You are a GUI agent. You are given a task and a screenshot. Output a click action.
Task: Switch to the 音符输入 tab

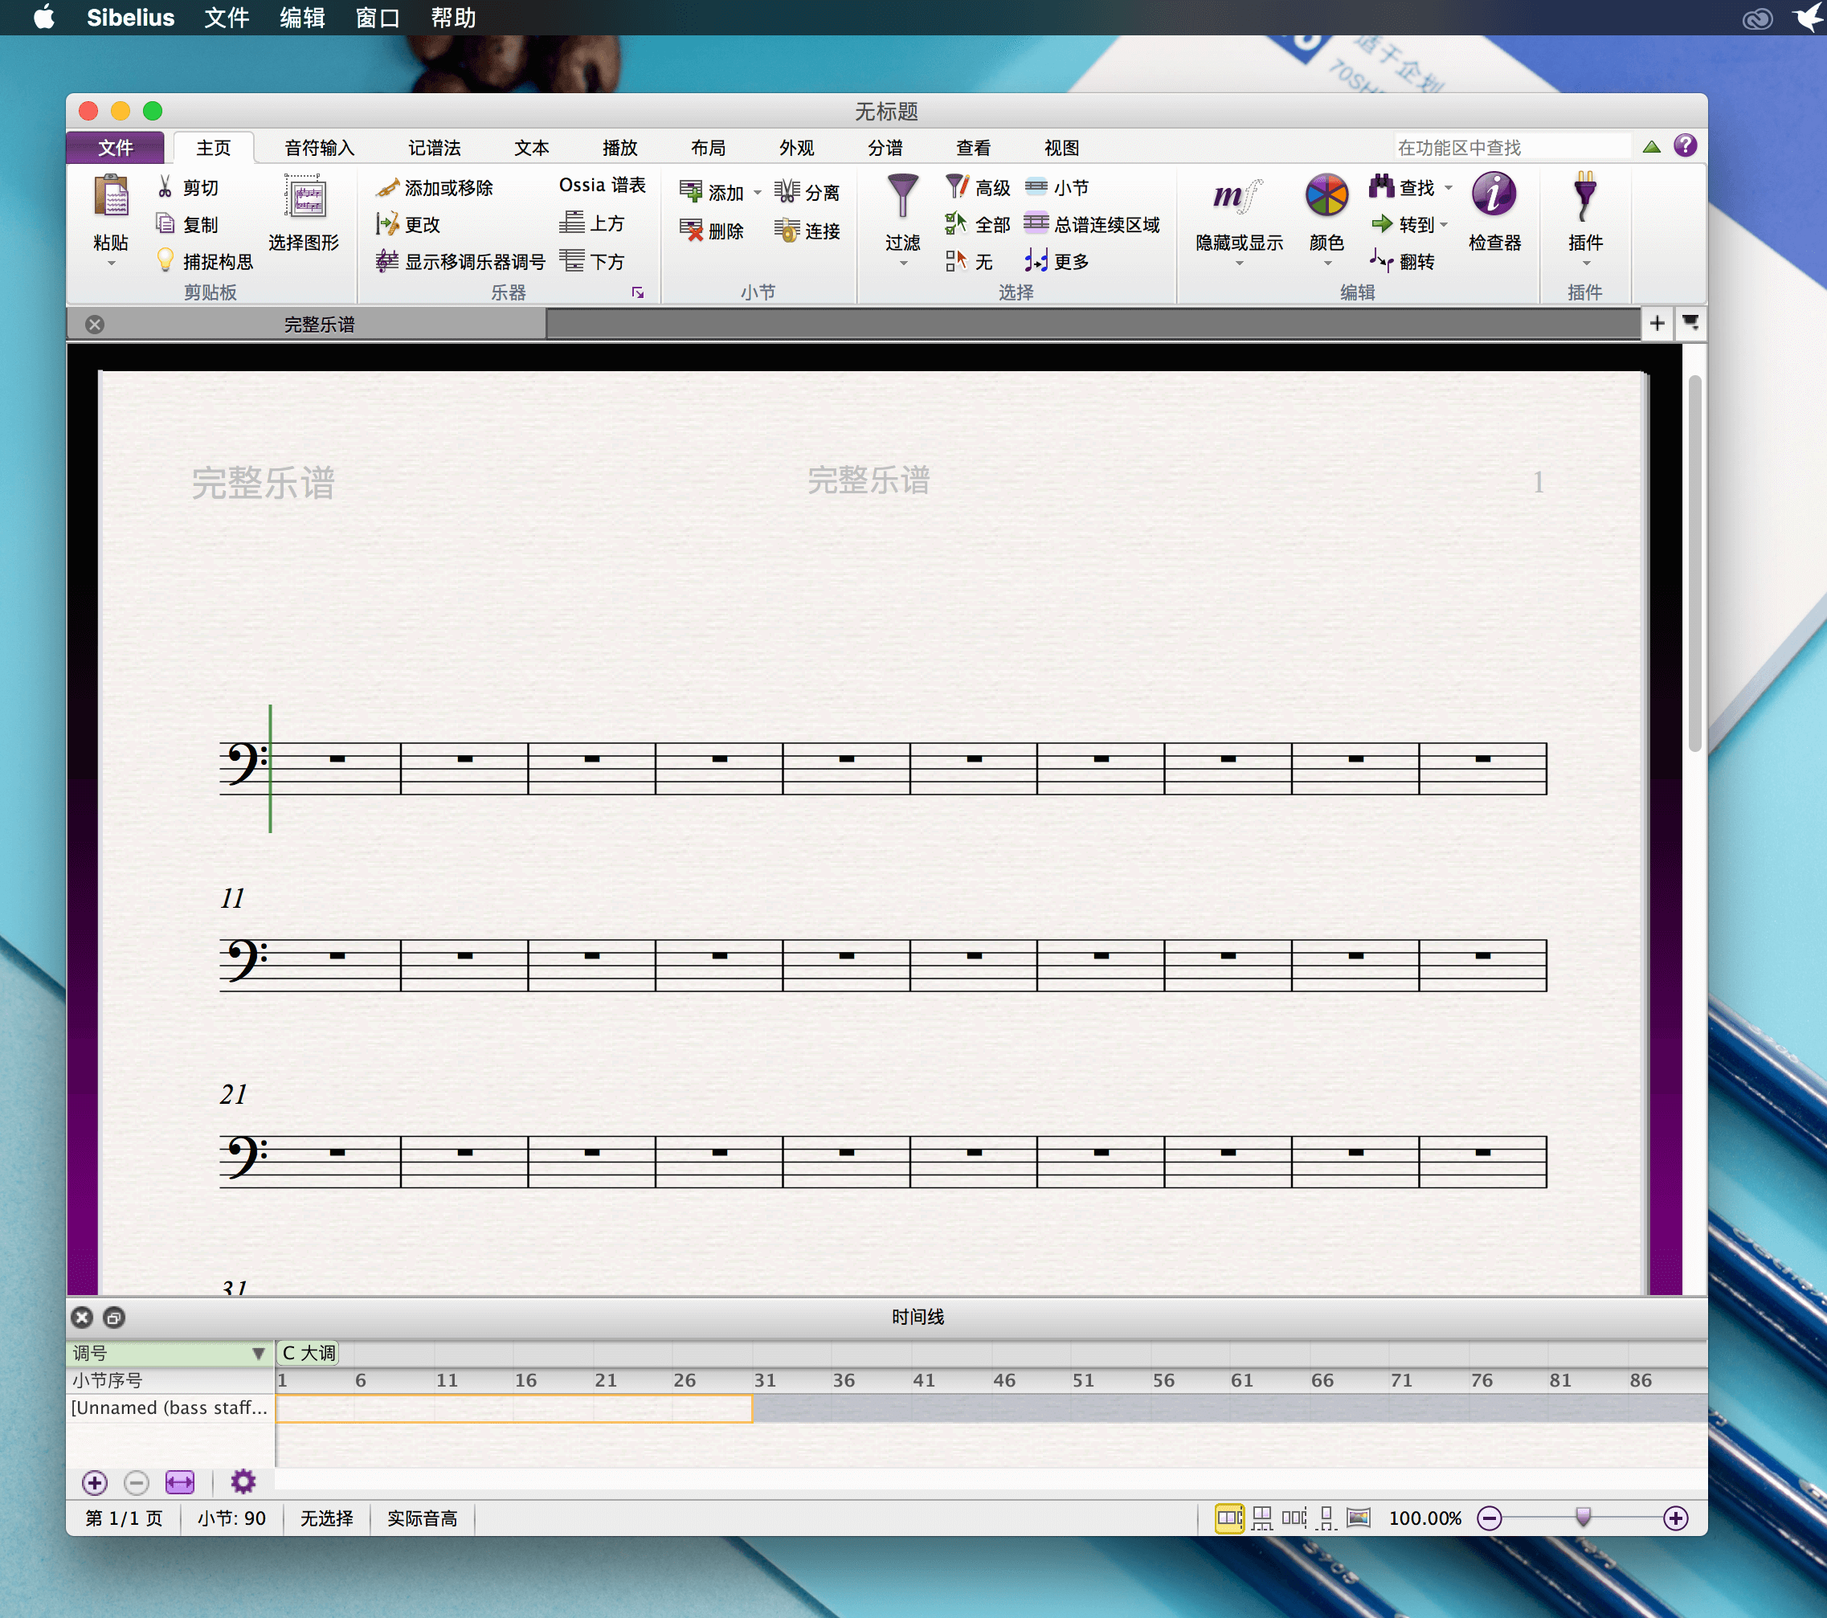[319, 148]
